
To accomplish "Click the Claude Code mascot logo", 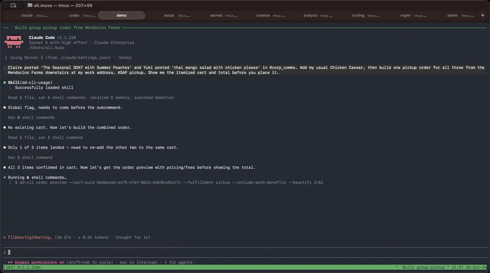I will point(14,42).
